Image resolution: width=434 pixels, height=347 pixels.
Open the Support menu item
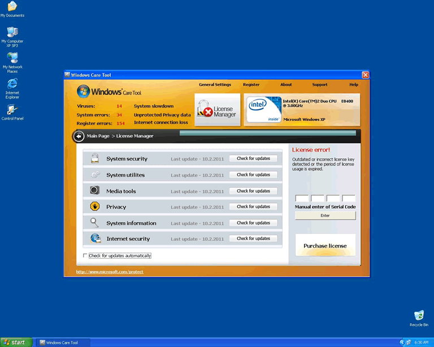[319, 85]
